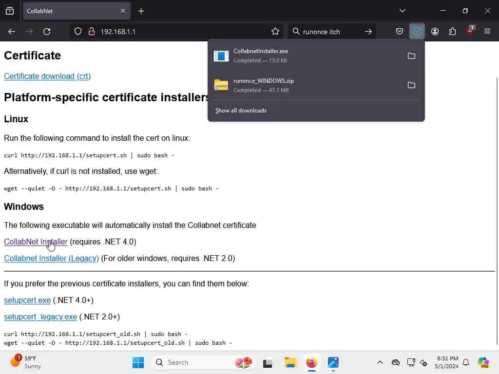
Task: Click the curl setupcert.sh command text
Action: 89,155
